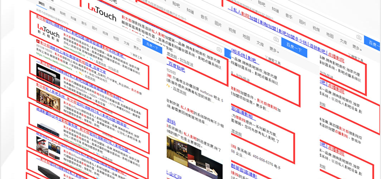Click the camera icon in the far-right search bar
The image size is (381, 179).
(358, 38)
